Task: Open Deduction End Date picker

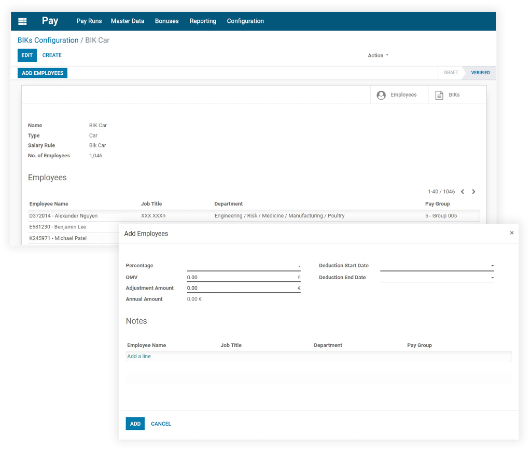Action: click(437, 278)
